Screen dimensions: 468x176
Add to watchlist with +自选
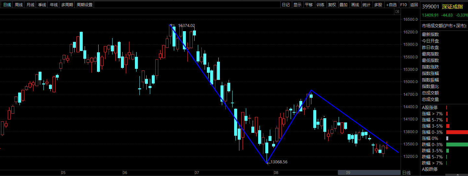[391, 5]
